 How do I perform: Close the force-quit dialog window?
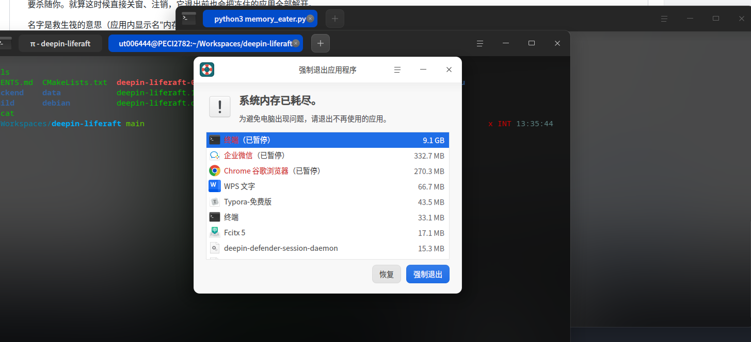pos(449,70)
